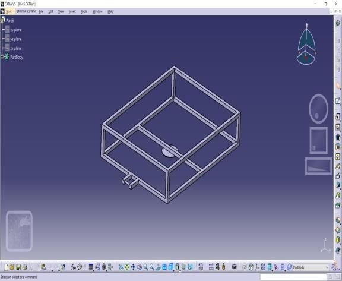
Task: Open the Insert menu
Action: (x=72, y=11)
